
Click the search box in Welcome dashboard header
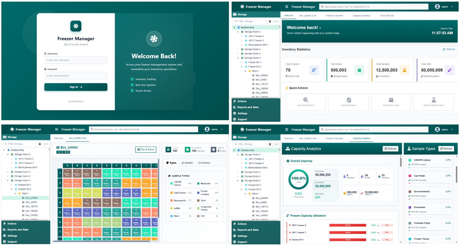click(374, 7)
